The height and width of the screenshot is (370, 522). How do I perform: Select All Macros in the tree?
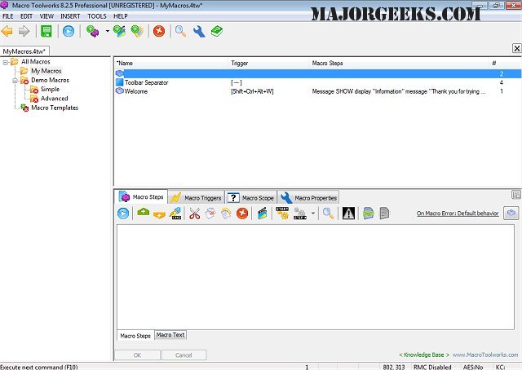[x=36, y=62]
